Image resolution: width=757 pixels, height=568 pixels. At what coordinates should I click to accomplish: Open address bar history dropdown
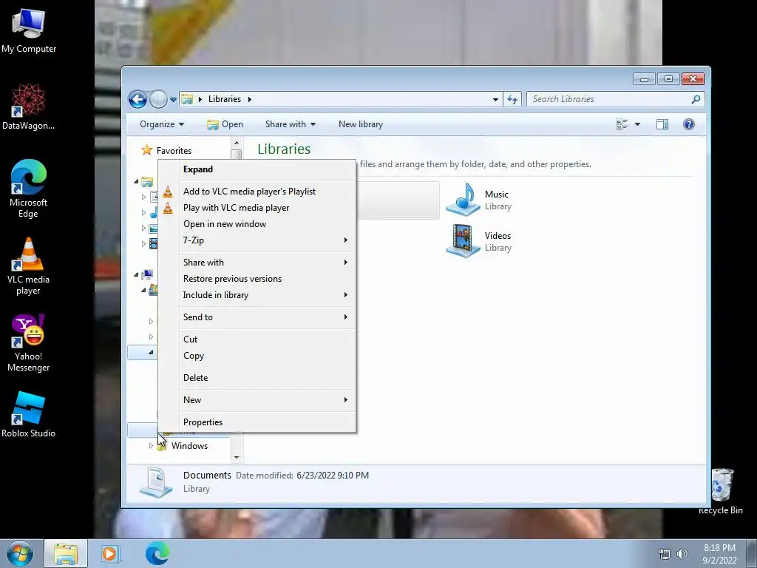495,100
